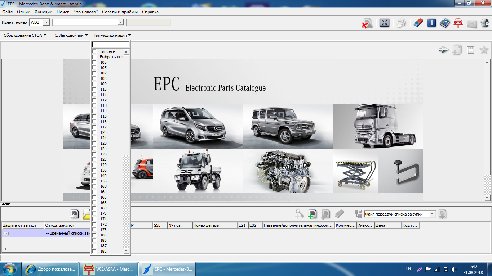Open 'Файл передачи списка закупки' dropdown
Viewport: 492px width, 276px height.
(432, 214)
